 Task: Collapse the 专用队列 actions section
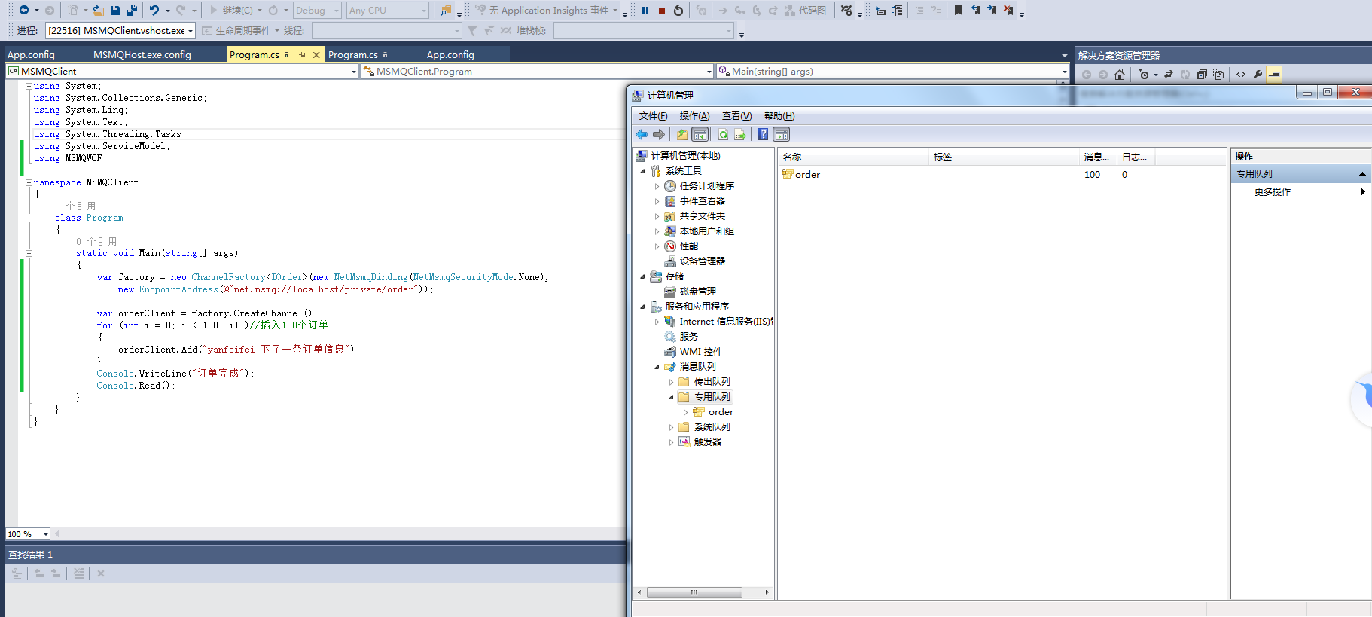click(1362, 174)
